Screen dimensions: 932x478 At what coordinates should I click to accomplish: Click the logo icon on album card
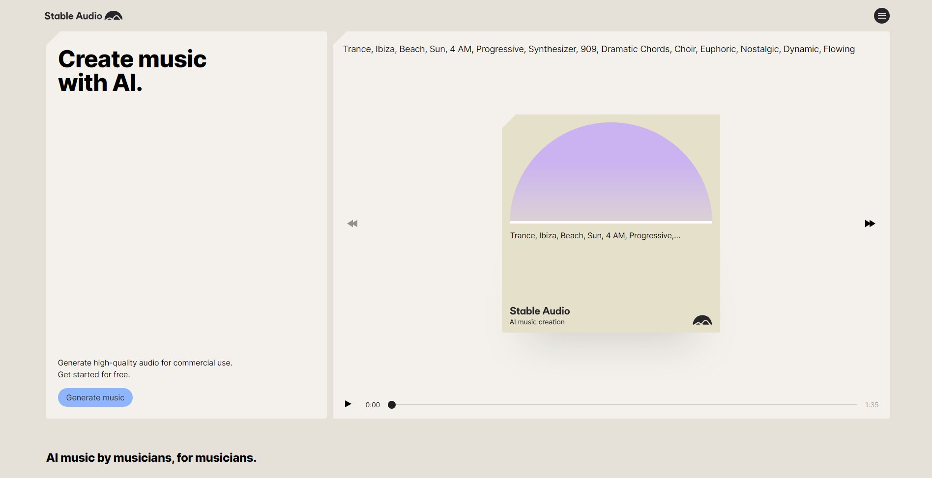click(702, 320)
